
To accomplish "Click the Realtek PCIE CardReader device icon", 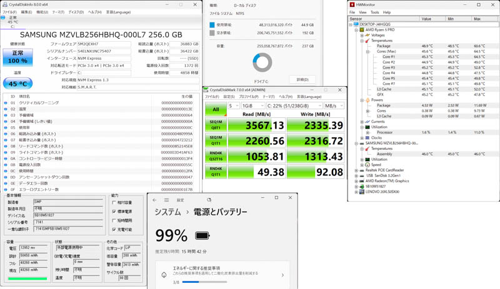I will pos(362,170).
